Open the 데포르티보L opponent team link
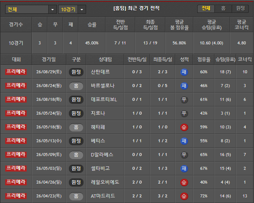The width and height of the screenshot is (254, 203). tap(104, 100)
